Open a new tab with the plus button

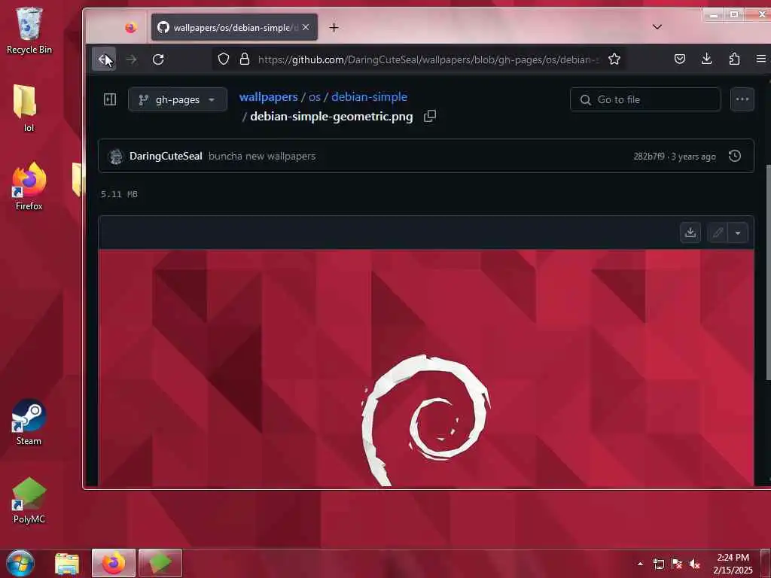[x=334, y=28]
